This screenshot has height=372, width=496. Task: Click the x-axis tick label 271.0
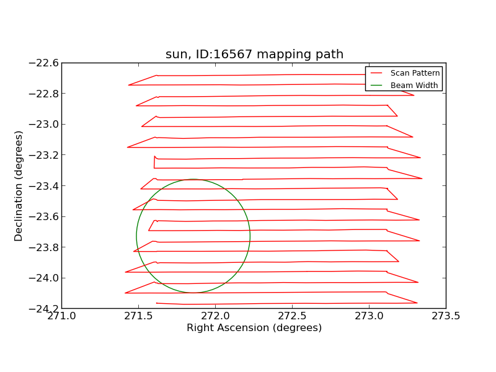tap(61, 316)
